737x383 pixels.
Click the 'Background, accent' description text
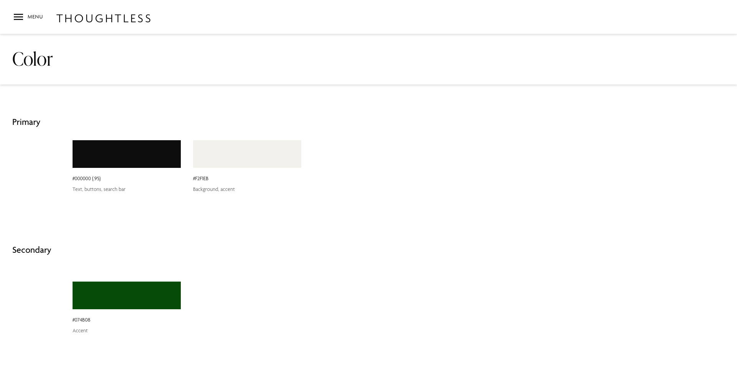click(214, 189)
